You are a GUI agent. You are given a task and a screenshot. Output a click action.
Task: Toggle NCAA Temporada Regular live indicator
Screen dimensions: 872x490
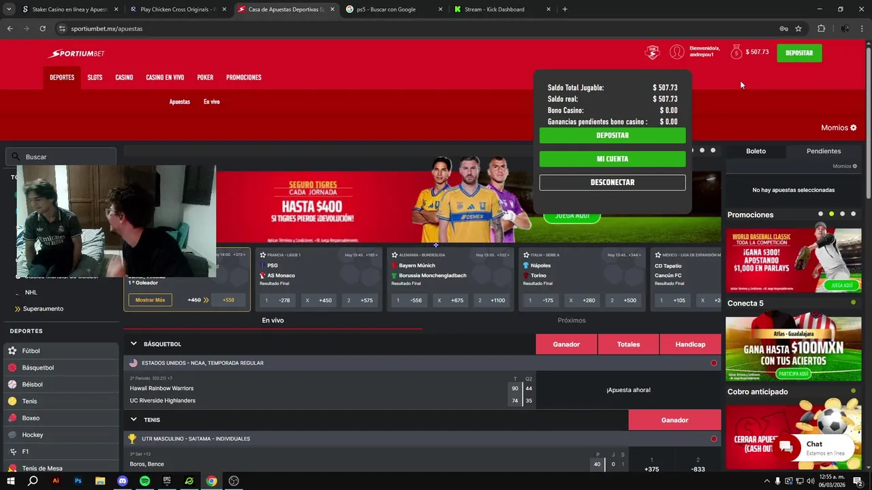(x=713, y=363)
